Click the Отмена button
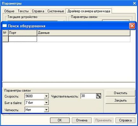Image resolution: width=138 pixels, height=126 pixels. (x=82, y=120)
